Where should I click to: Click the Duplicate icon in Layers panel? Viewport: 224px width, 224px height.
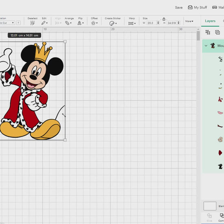point(217,32)
